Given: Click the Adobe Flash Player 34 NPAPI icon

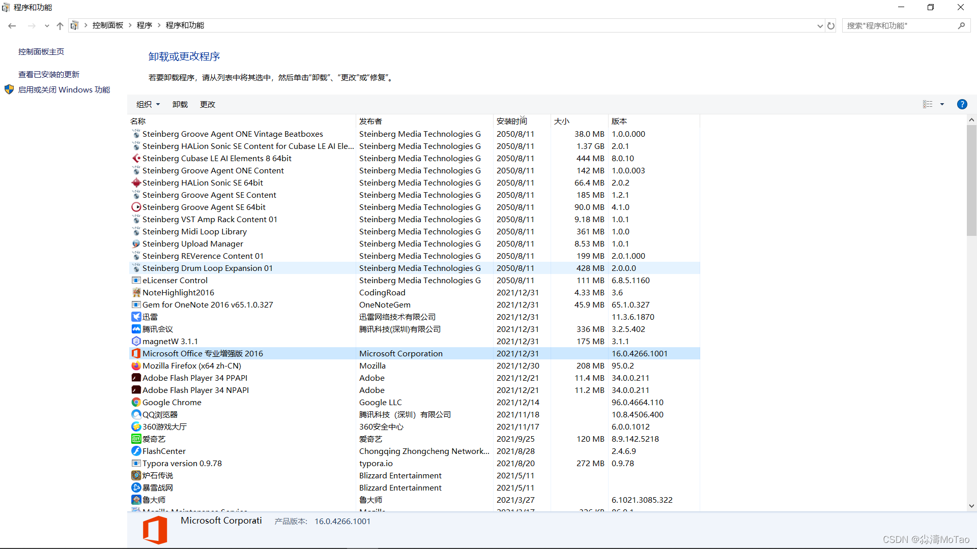Looking at the screenshot, I should 136,390.
